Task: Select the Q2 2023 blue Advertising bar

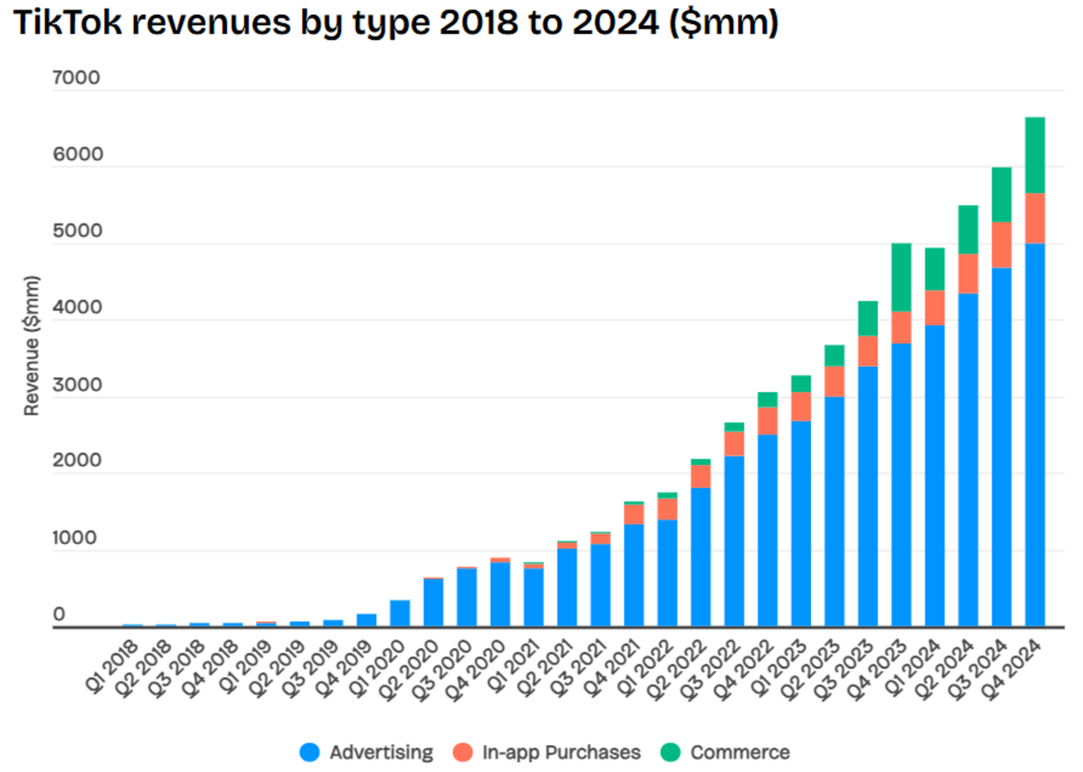Action: [x=834, y=512]
